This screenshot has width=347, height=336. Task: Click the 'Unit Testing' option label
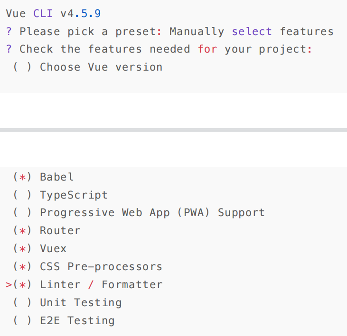coord(81,303)
